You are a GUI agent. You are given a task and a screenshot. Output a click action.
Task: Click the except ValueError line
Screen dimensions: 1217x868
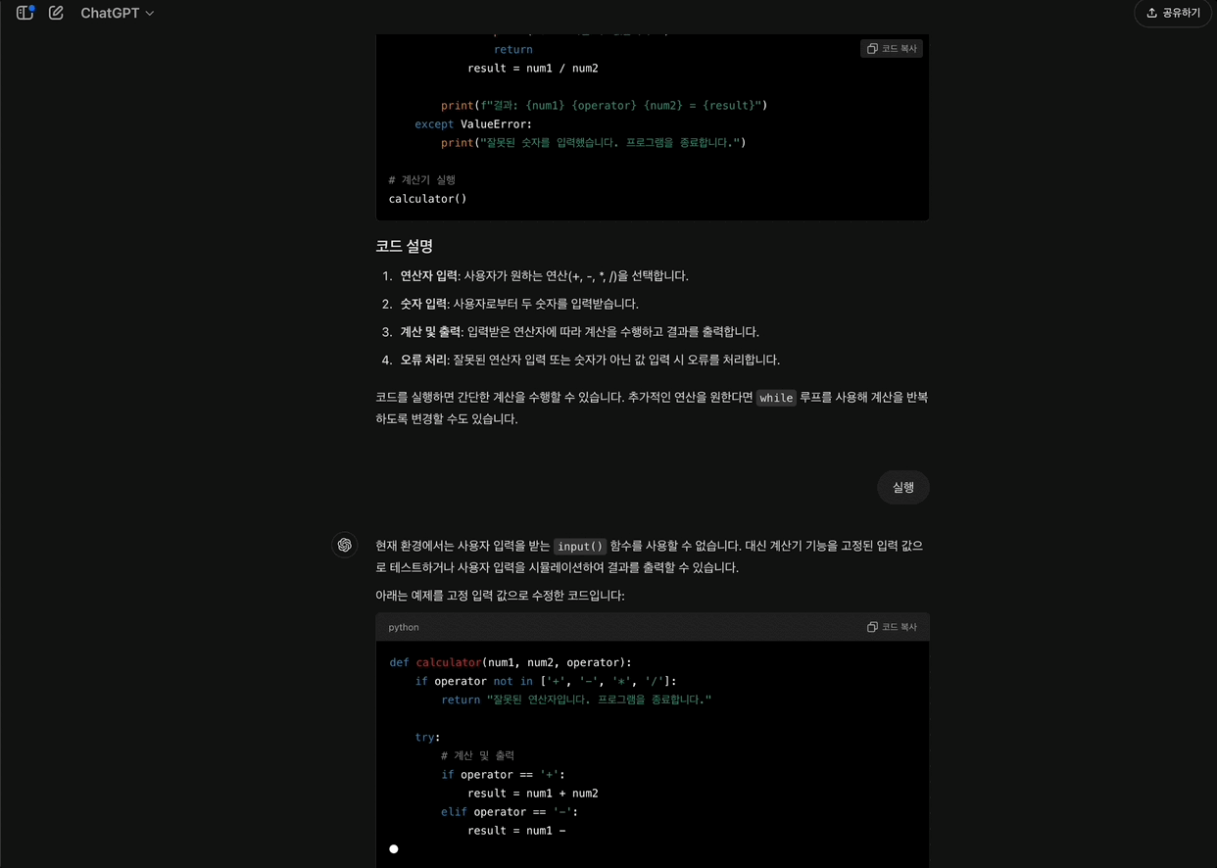(x=473, y=124)
